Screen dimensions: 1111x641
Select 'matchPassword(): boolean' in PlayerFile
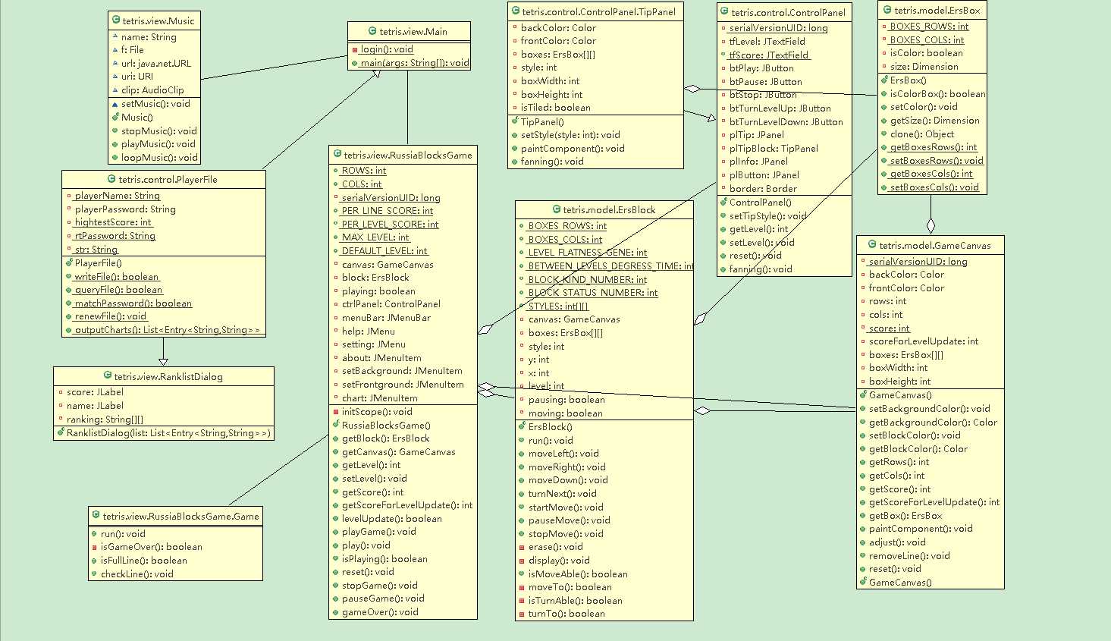(x=133, y=303)
